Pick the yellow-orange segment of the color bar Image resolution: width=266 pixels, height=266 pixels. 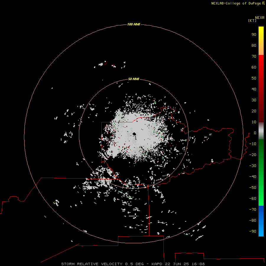point(261,41)
